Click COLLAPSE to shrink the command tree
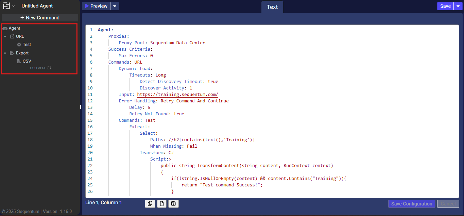 (40, 68)
